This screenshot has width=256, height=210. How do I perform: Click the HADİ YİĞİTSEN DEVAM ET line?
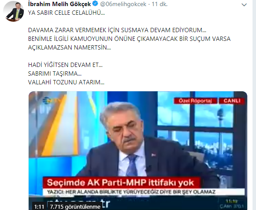point(66,65)
